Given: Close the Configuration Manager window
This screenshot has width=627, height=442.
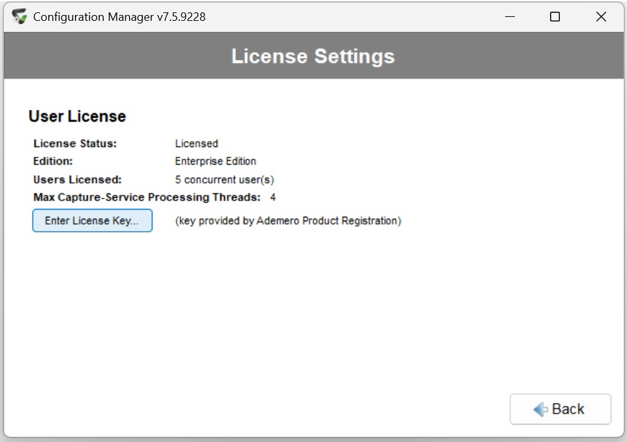Looking at the screenshot, I should point(601,17).
